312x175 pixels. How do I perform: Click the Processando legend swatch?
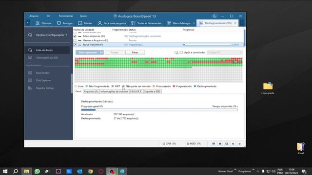tap(154, 87)
